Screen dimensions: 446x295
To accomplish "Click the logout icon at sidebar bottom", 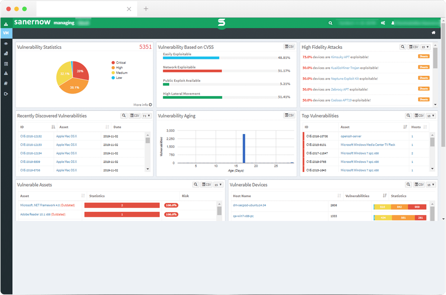I will point(6,94).
